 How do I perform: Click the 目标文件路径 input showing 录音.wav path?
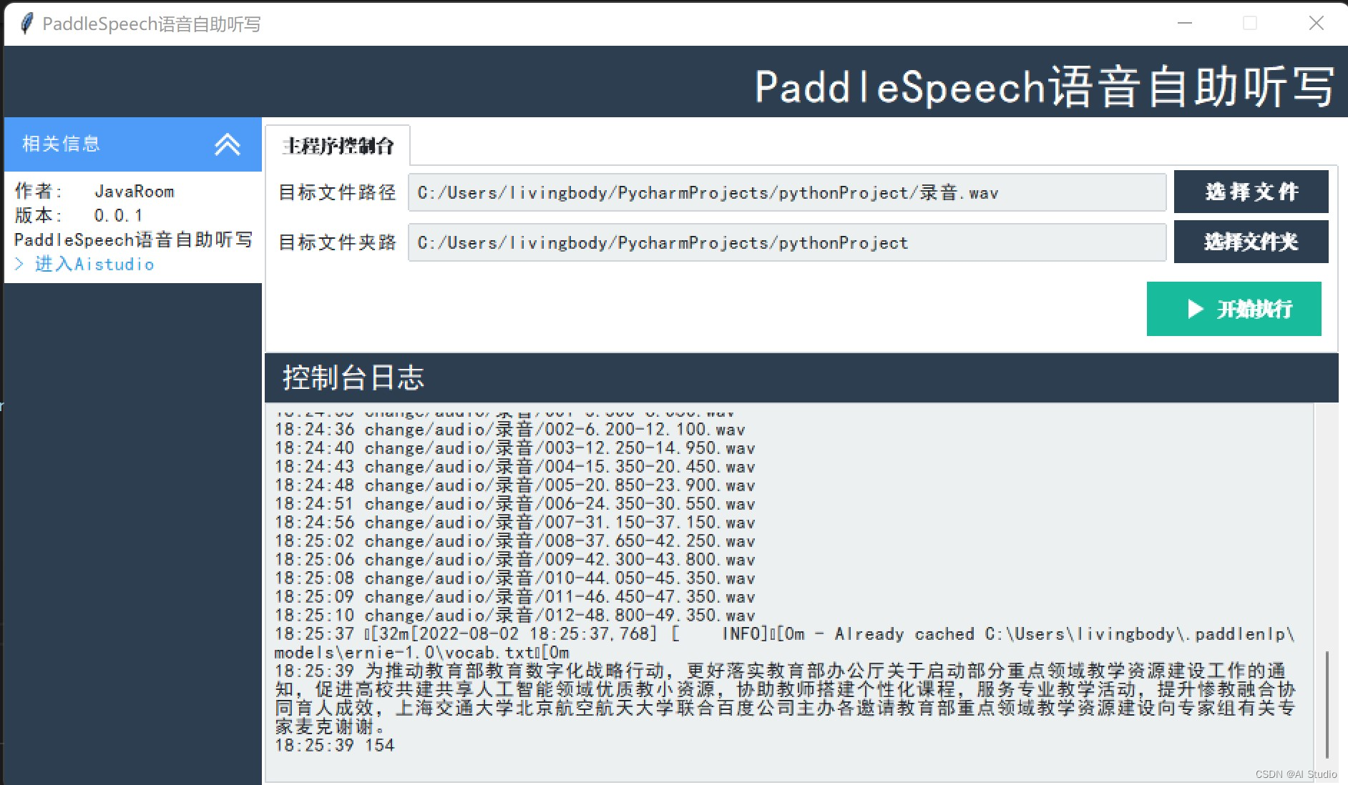pyautogui.click(x=786, y=192)
